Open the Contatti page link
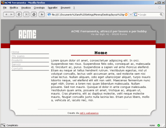This screenshot has height=128, width=166. (x=17, y=69)
